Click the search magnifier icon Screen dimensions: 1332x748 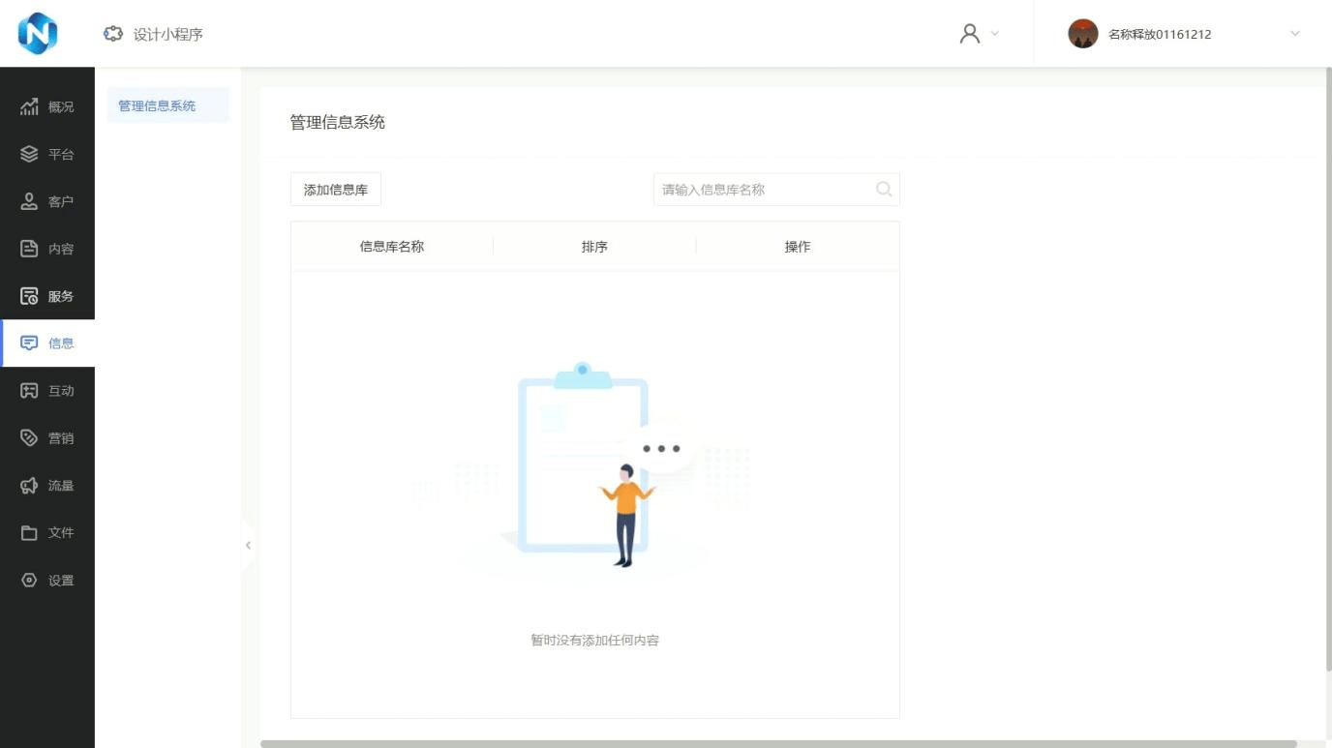pyautogui.click(x=883, y=190)
